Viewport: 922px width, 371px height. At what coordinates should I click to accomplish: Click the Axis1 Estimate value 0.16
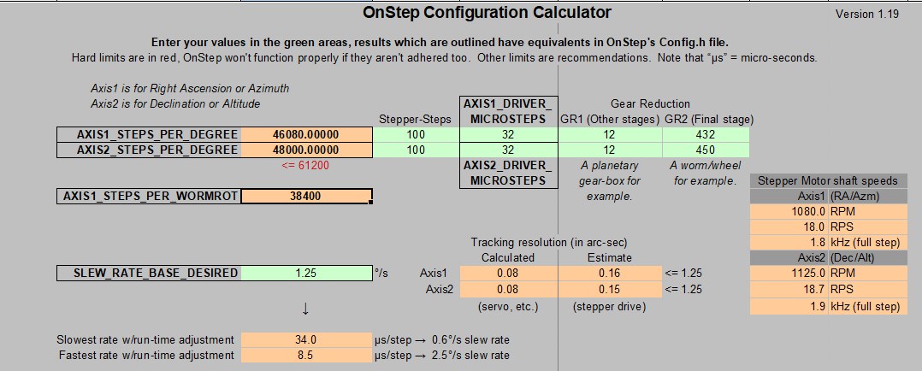pos(610,273)
